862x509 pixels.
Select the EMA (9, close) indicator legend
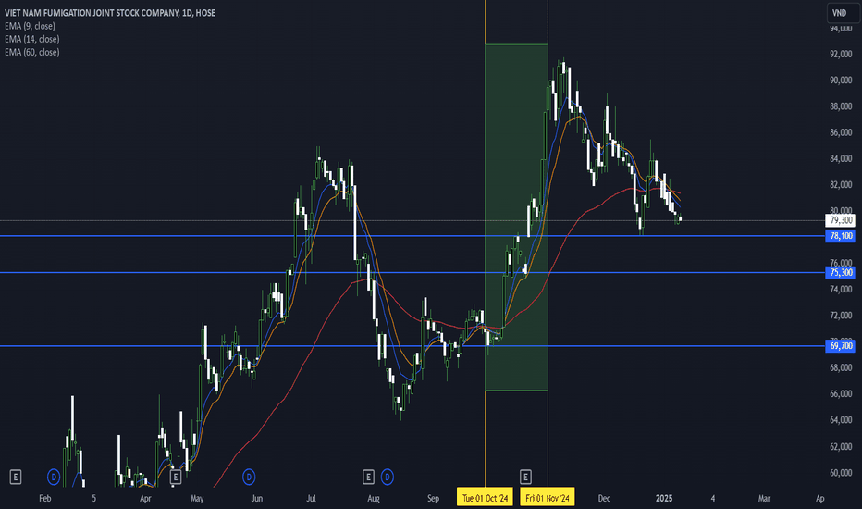pyautogui.click(x=30, y=26)
